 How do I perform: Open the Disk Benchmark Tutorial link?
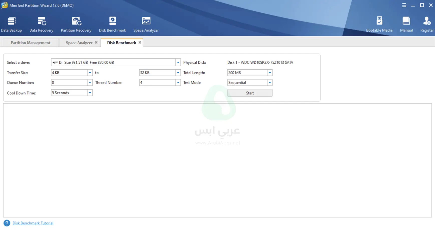coord(33,223)
